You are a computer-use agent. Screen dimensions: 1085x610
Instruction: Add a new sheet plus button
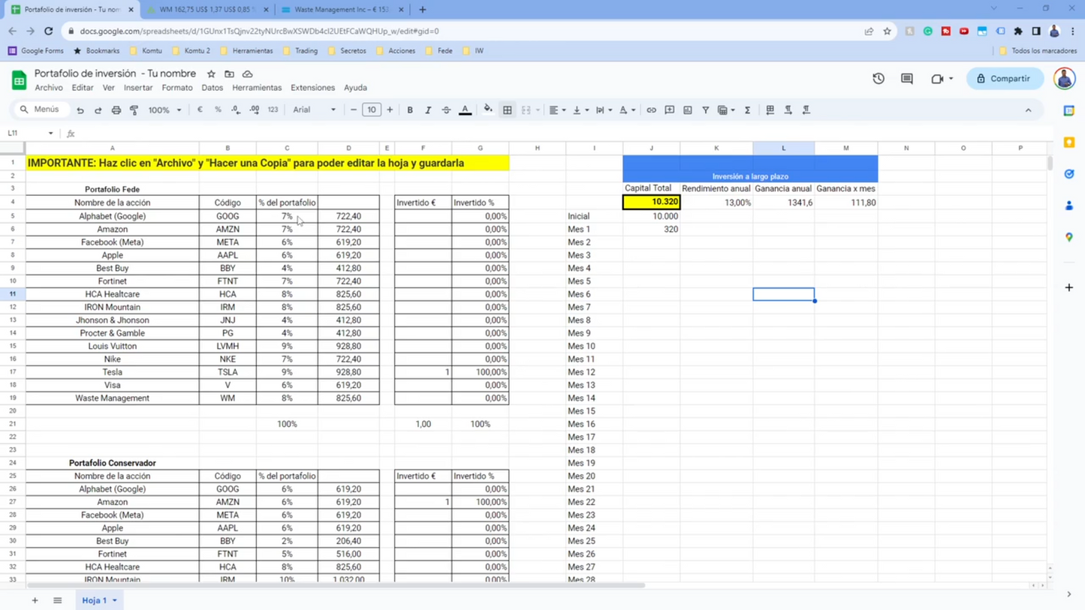coord(35,600)
